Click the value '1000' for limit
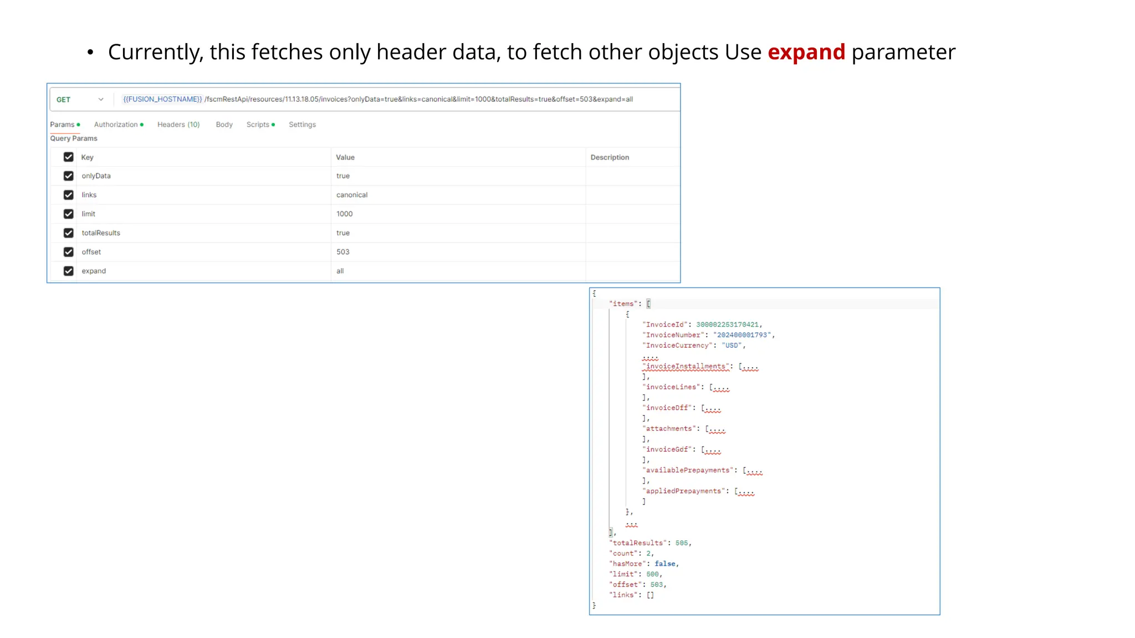The image size is (1135, 638). pos(345,214)
